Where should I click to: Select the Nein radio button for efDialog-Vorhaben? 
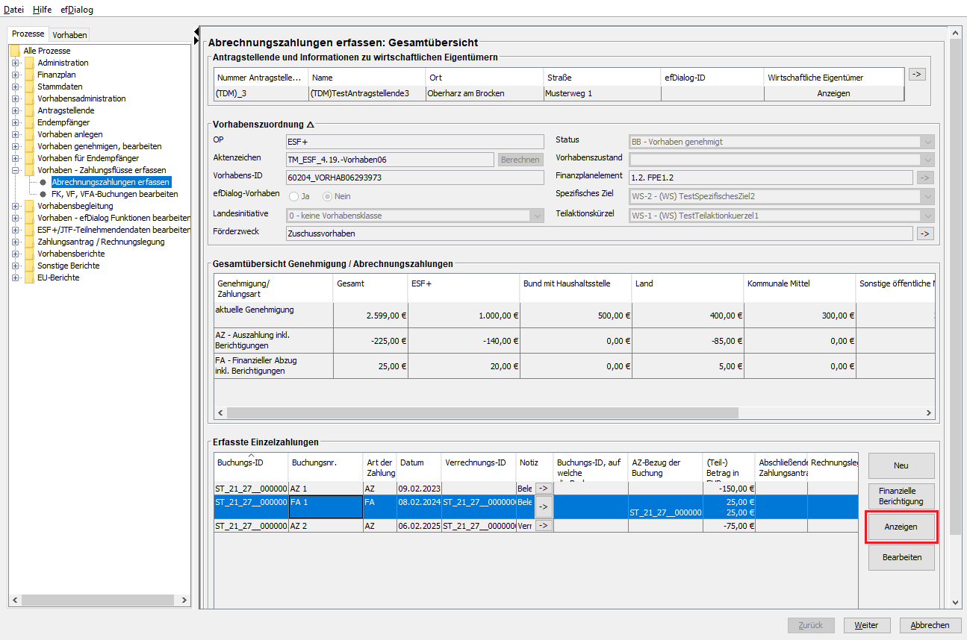[327, 196]
